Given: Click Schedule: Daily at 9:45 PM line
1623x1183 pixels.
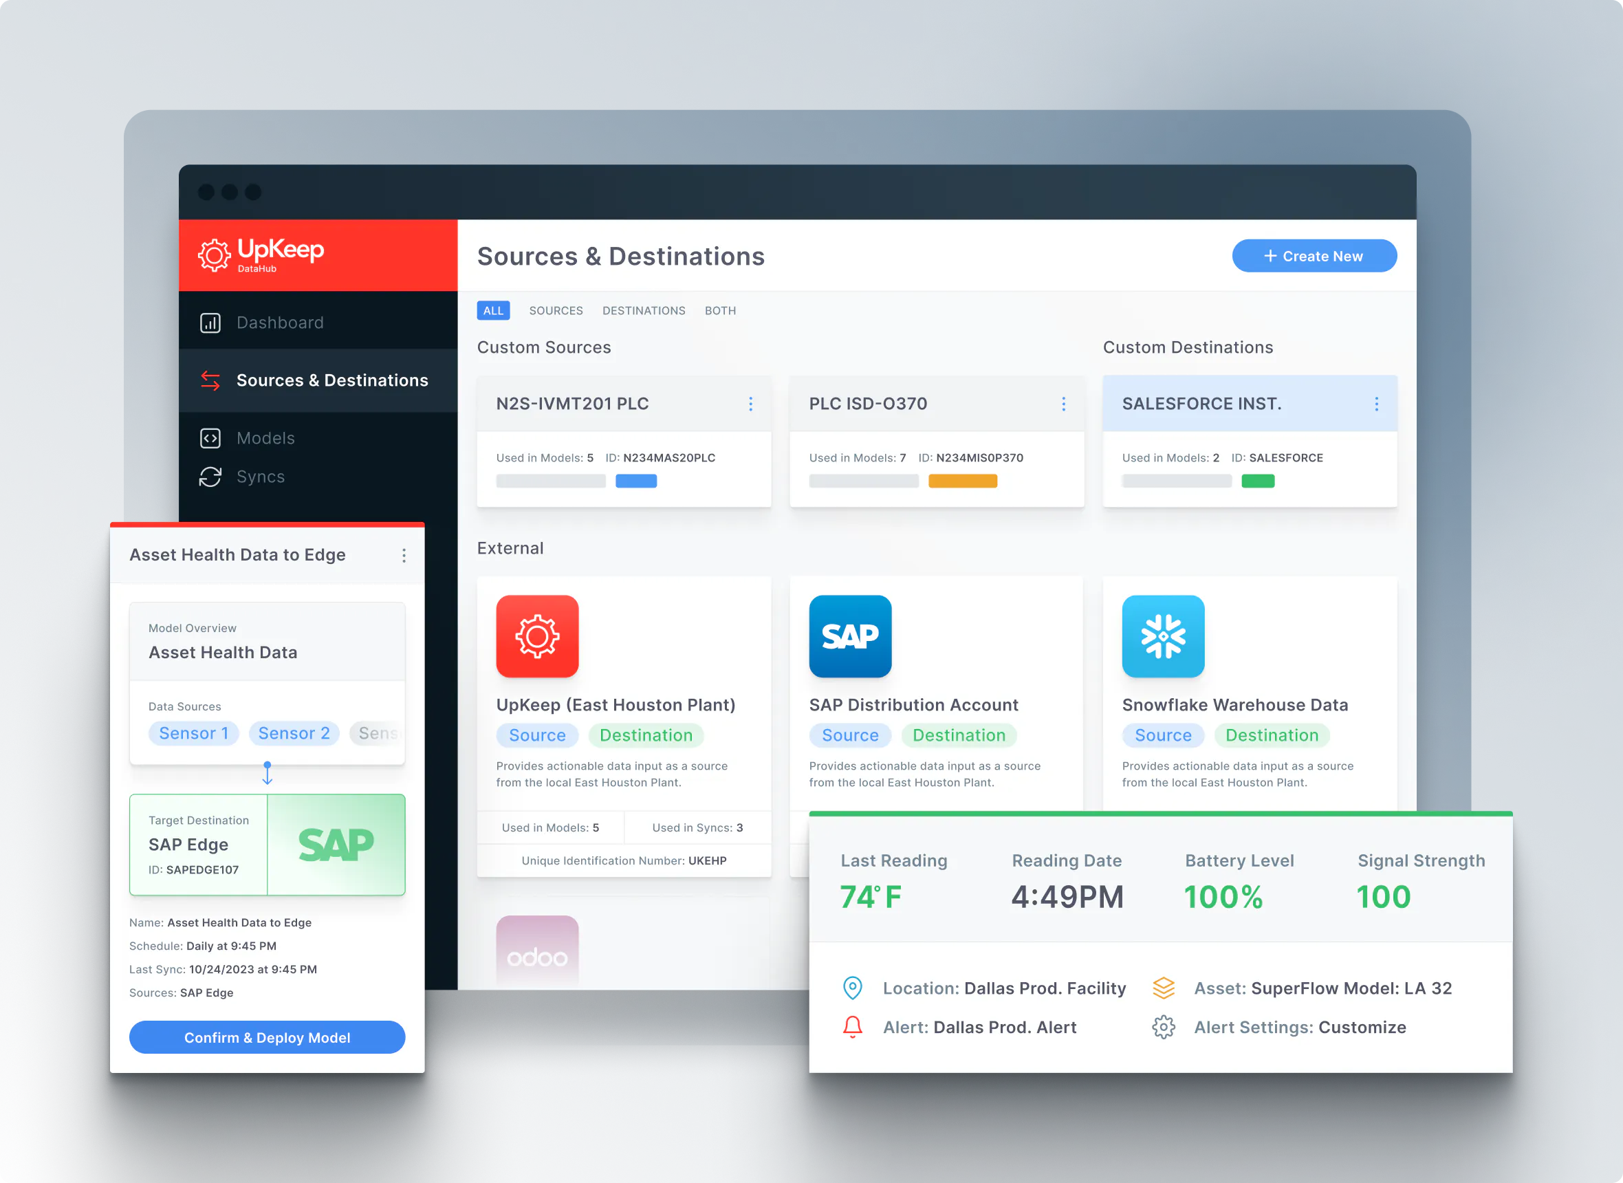Looking at the screenshot, I should pos(203,946).
